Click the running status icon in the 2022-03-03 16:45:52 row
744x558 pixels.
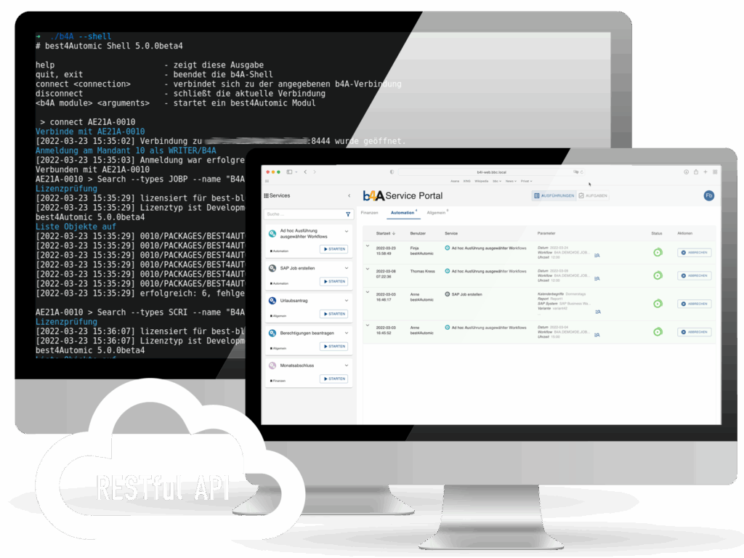pos(658,332)
